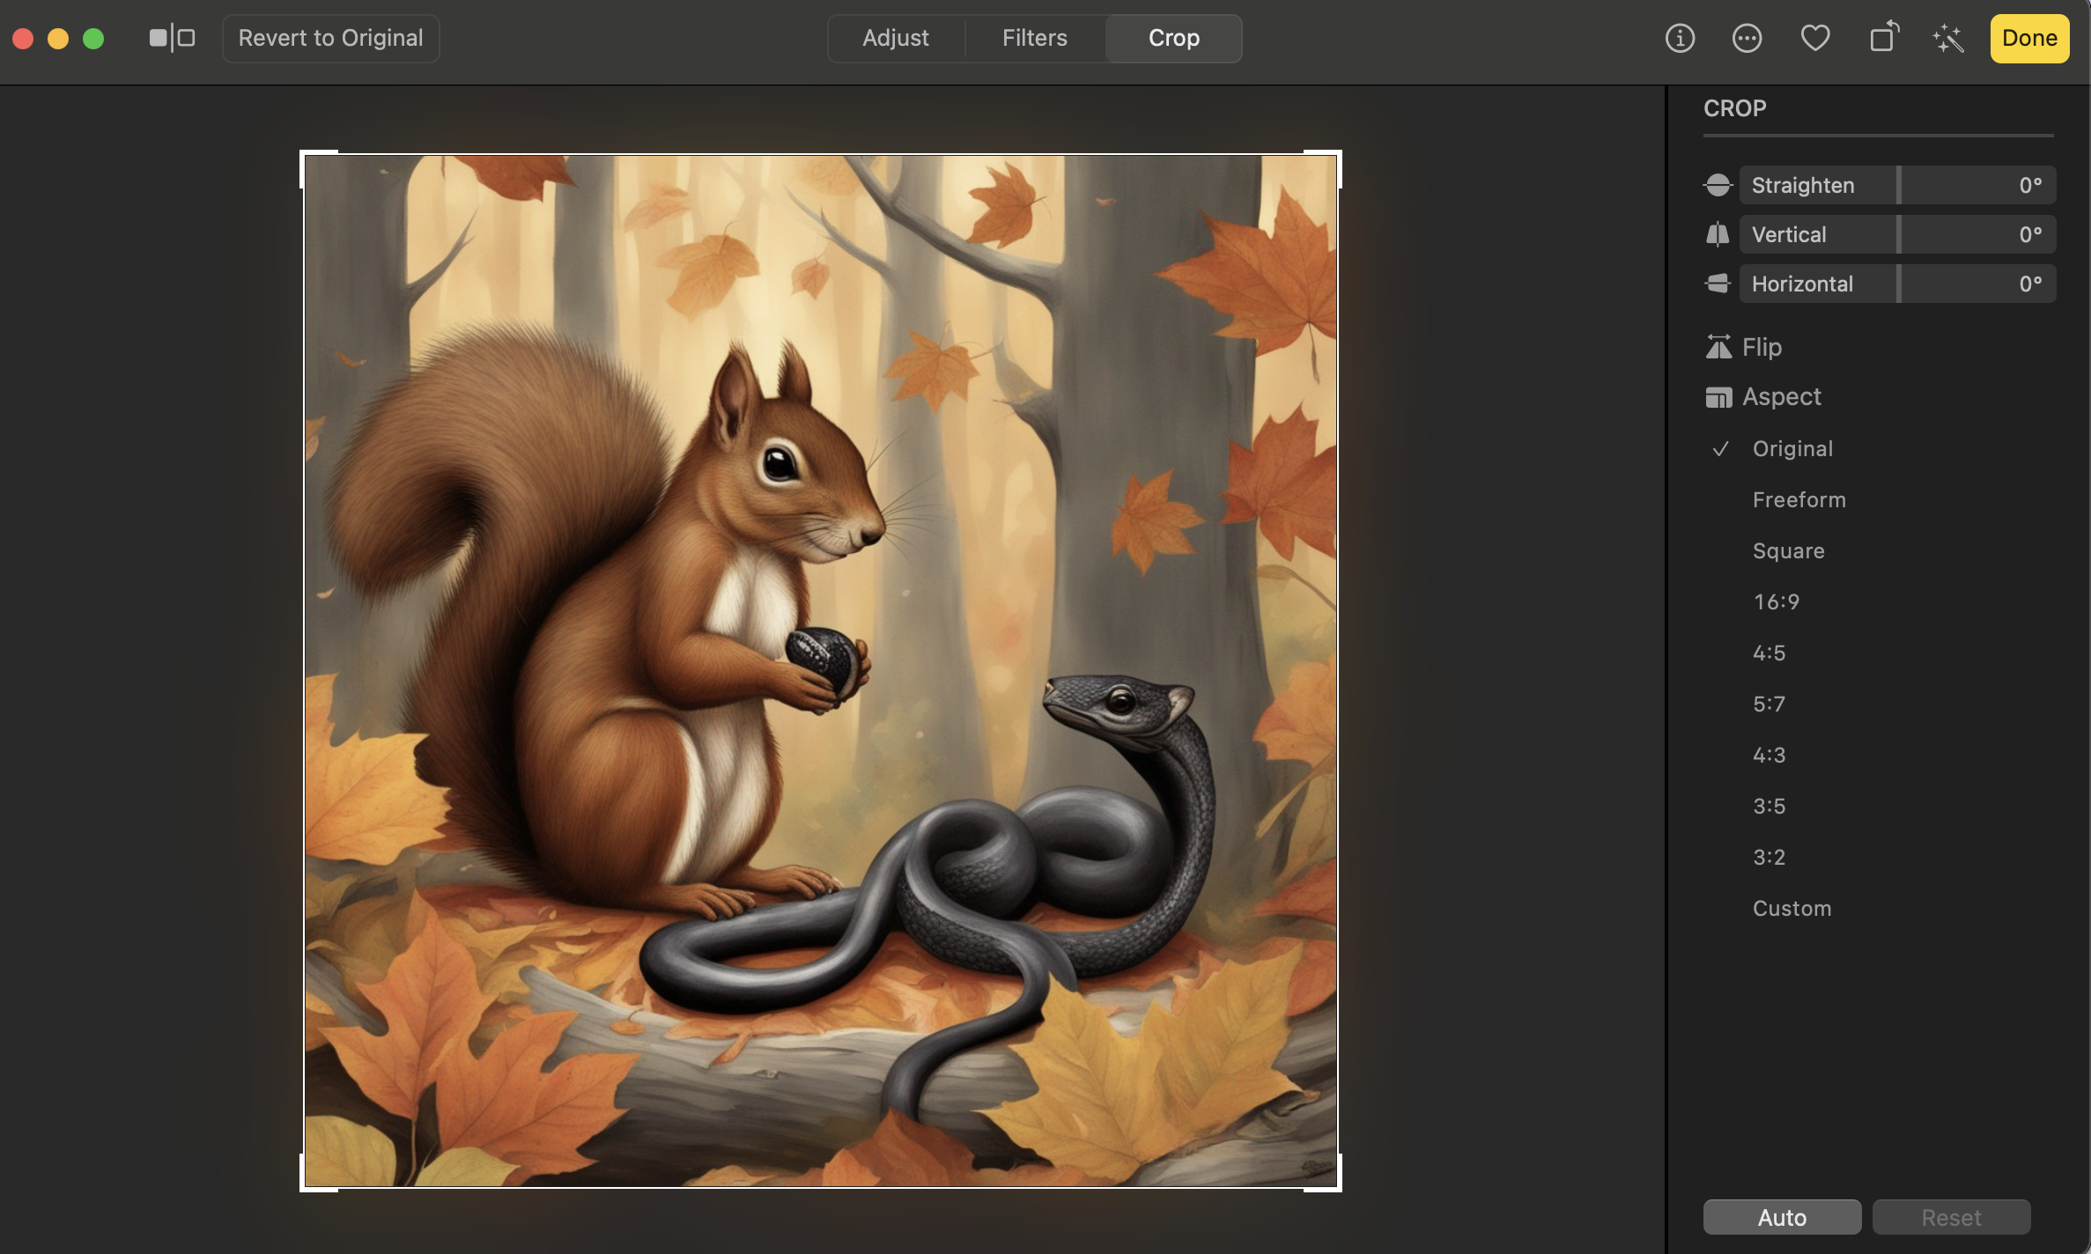Select the 3:2 crop ratio
Screen dimensions: 2091x1254
(1770, 855)
